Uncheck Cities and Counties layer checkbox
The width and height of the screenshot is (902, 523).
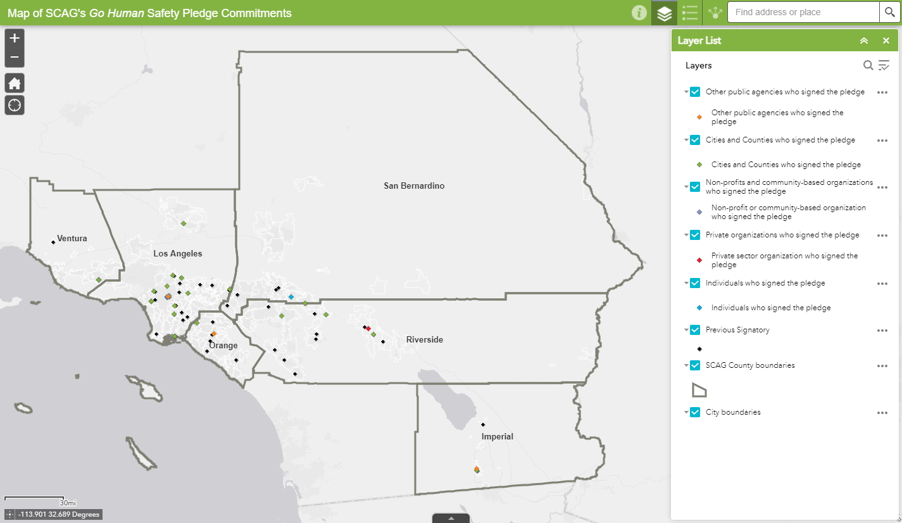click(x=695, y=140)
